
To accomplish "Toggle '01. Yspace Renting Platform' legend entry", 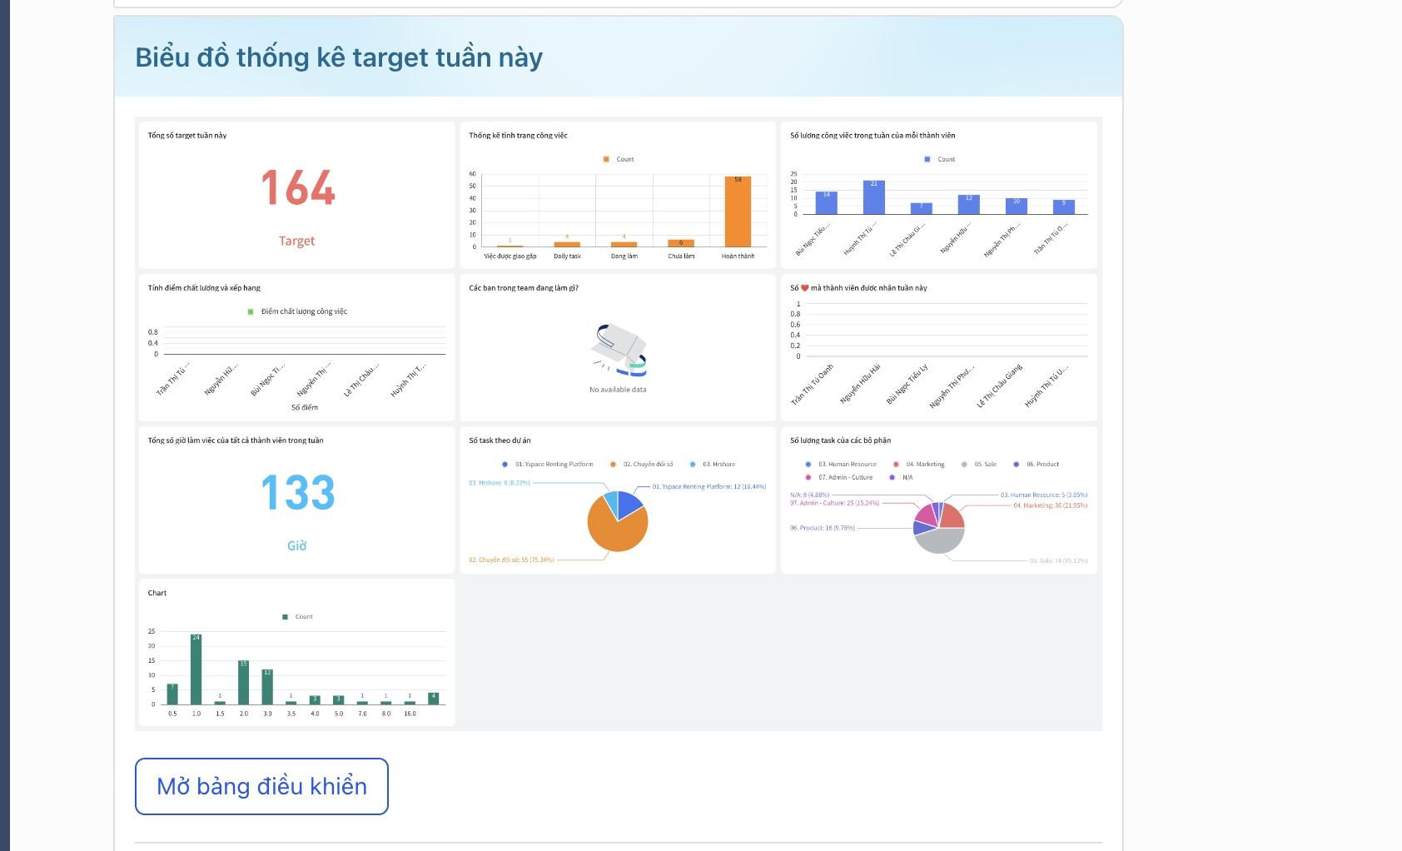I will [548, 465].
